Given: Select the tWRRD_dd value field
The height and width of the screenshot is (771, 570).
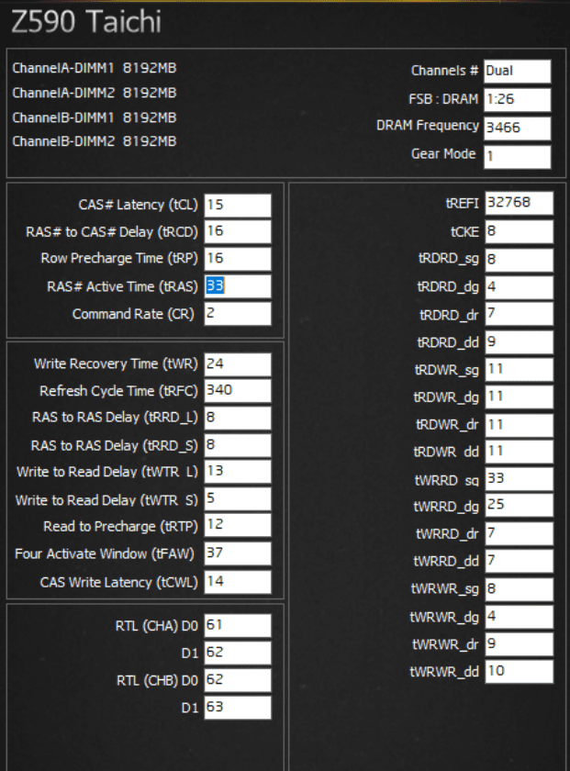Looking at the screenshot, I should pos(520,561).
